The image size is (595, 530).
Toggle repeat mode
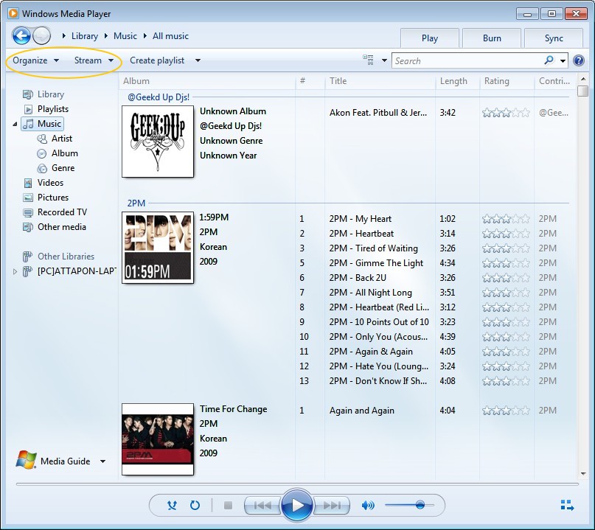coord(195,506)
